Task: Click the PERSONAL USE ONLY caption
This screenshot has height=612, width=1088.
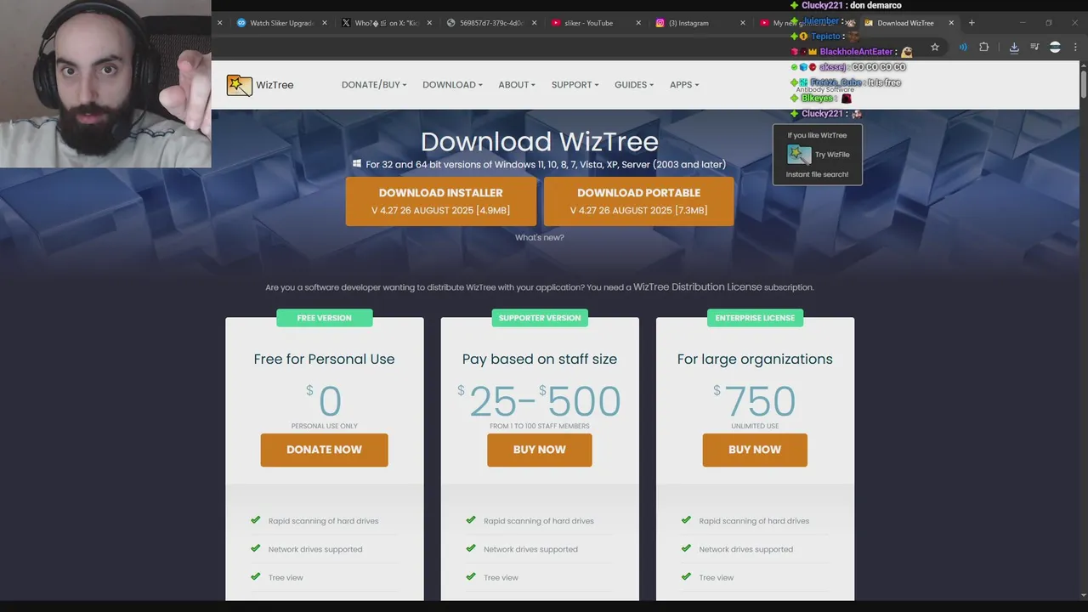Action: pyautogui.click(x=324, y=426)
